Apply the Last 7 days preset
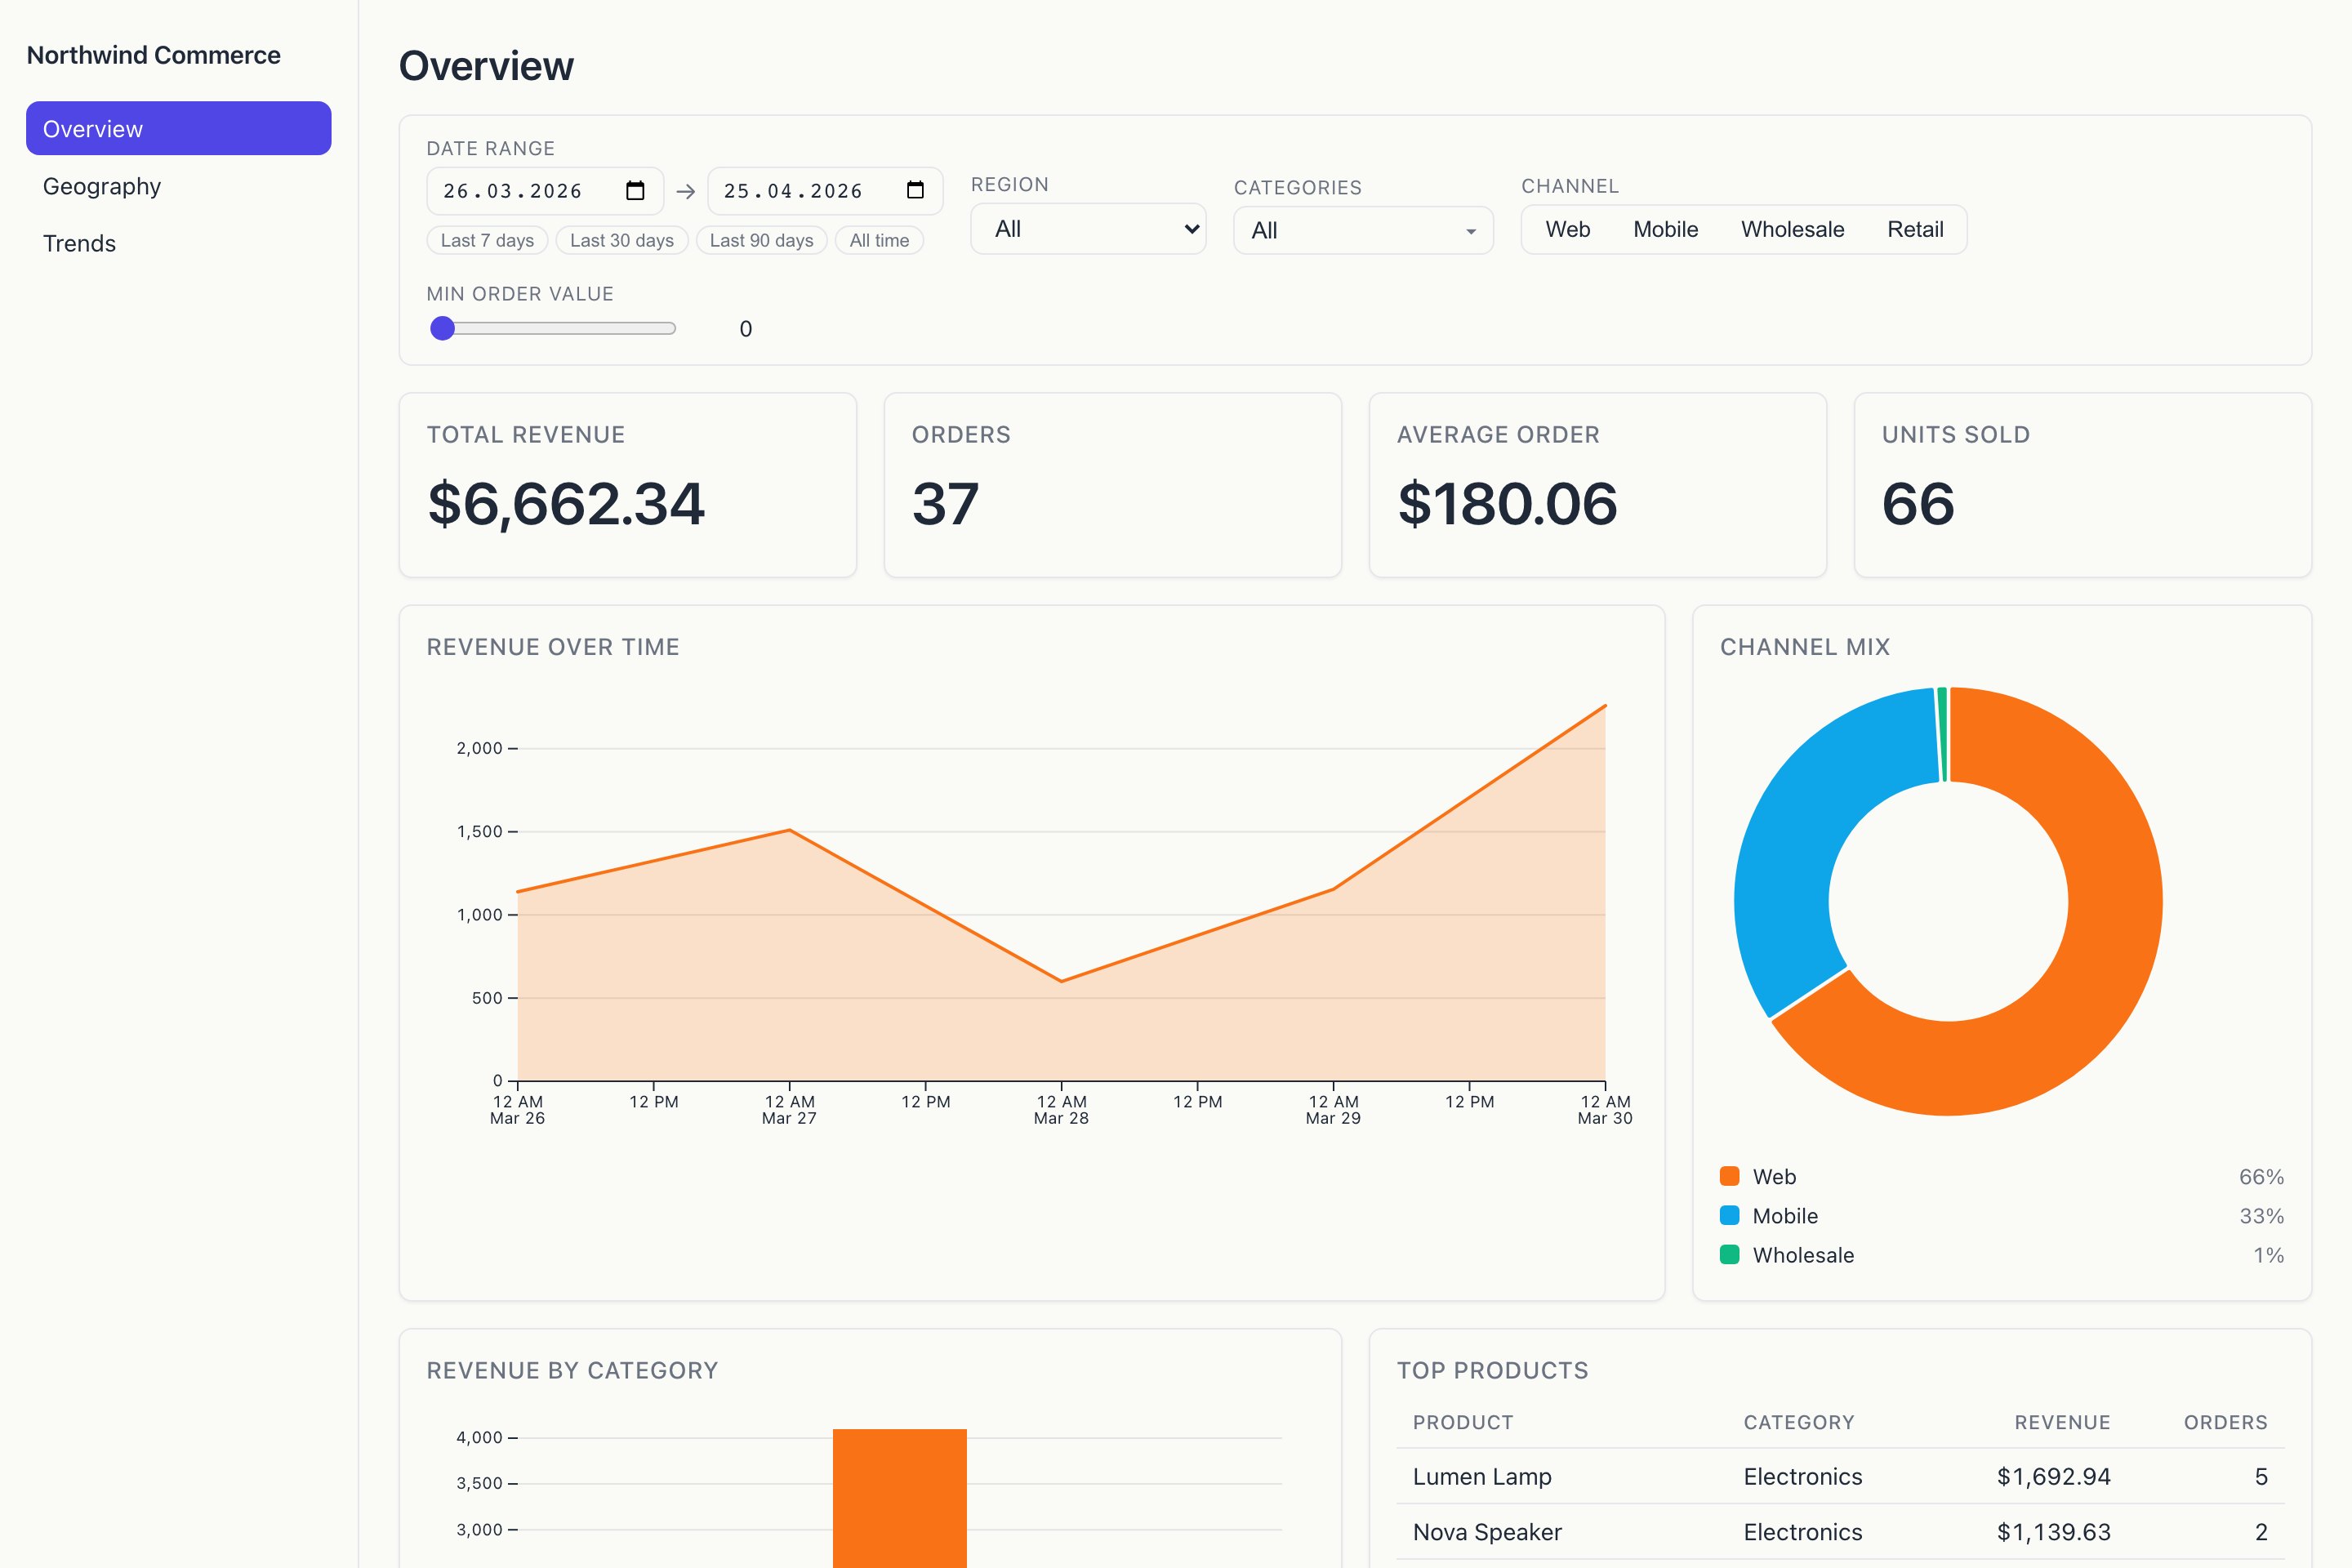 [x=487, y=240]
